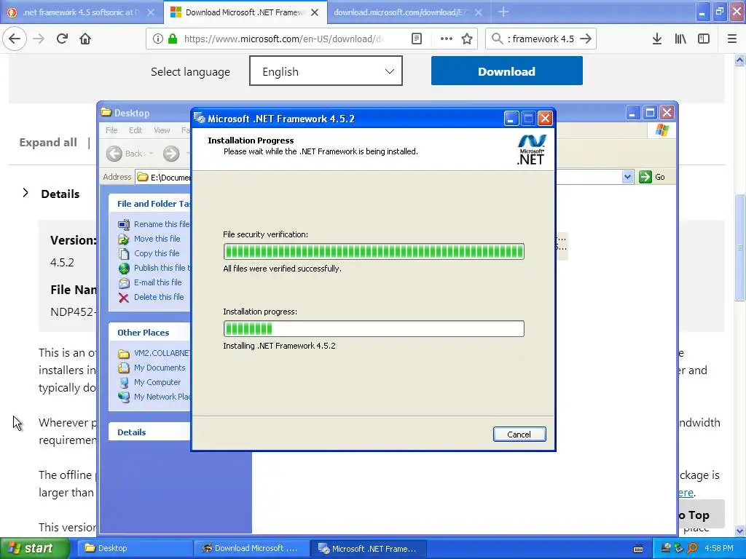
Task: Click magnifier icon in system tray
Action: (692, 549)
